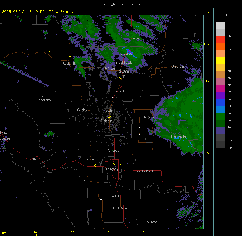Click the km unit label at top right
242x236 pixels.
[x=209, y=12]
